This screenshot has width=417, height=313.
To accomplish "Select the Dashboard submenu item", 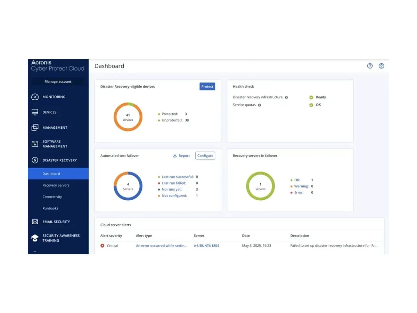I will (58, 174).
